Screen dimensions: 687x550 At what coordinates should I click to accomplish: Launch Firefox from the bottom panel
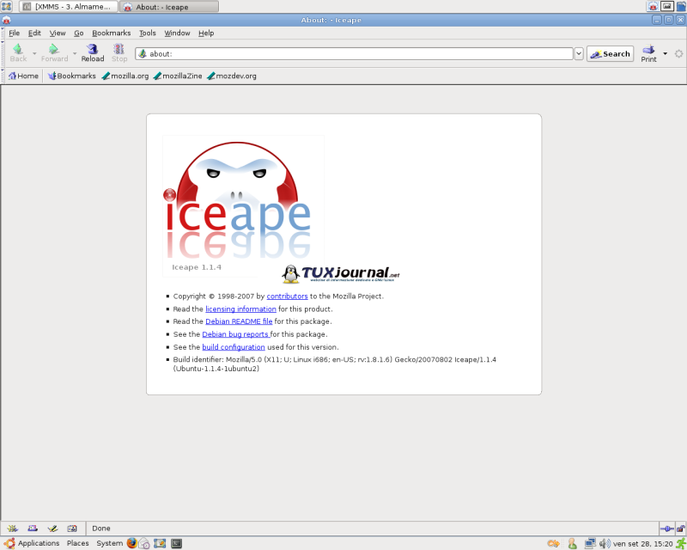coord(132,543)
